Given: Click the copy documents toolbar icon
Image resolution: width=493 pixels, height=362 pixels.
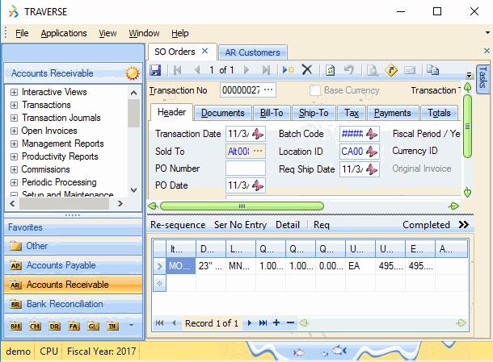Looking at the screenshot, I should point(432,70).
